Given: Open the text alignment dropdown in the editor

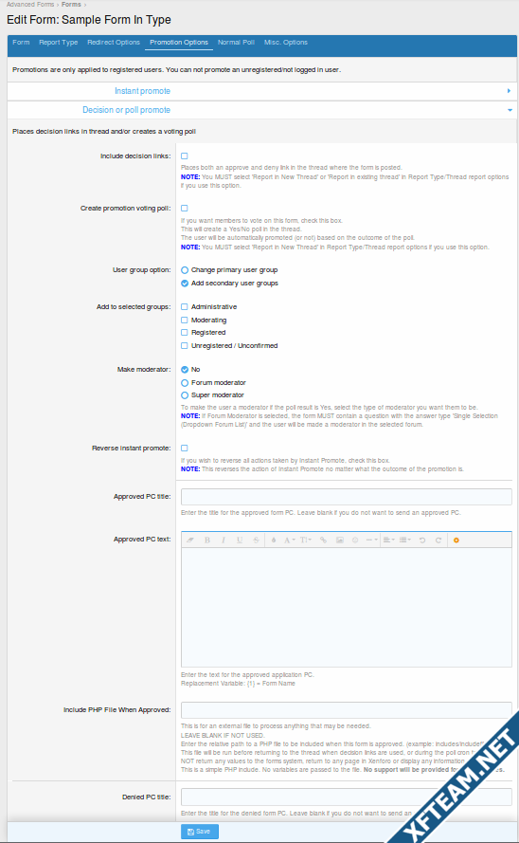Looking at the screenshot, I should pyautogui.click(x=388, y=540).
